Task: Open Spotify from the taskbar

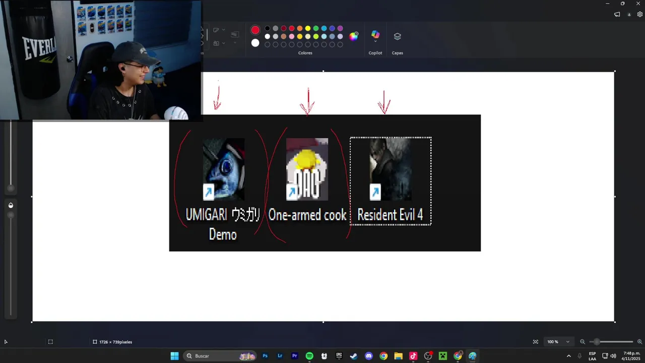Action: (x=309, y=356)
